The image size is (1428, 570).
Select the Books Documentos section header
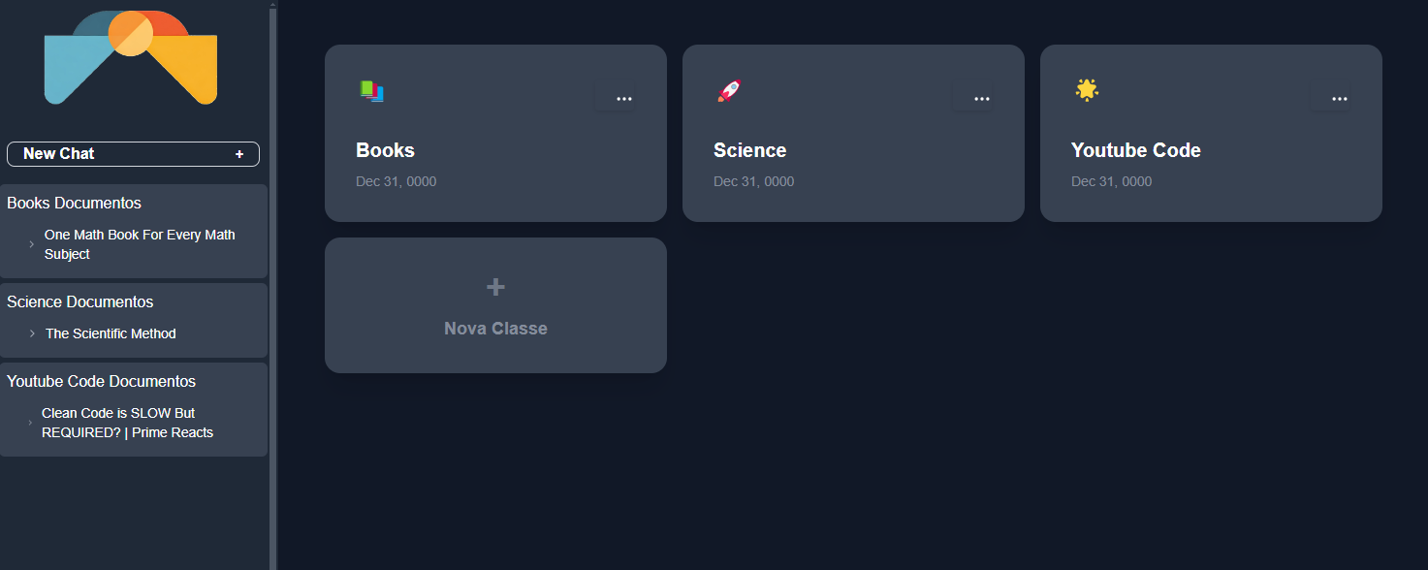(x=74, y=203)
